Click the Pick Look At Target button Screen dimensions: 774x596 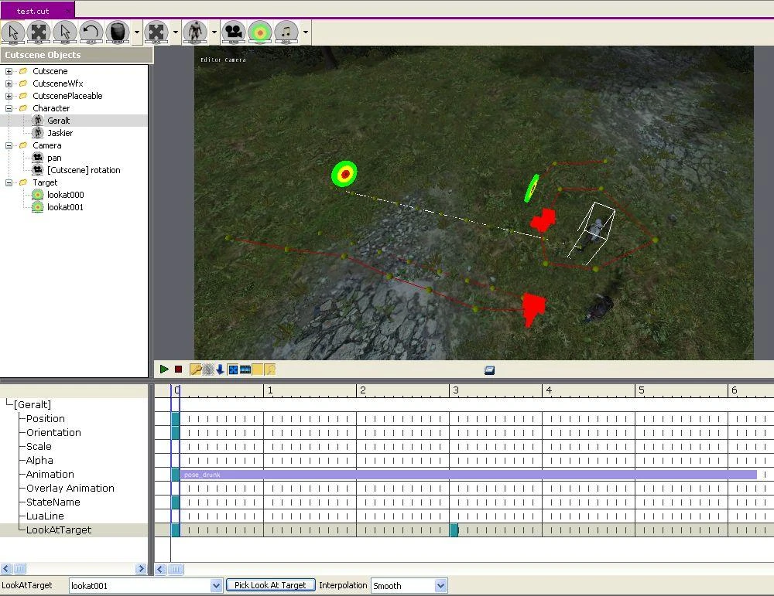(x=270, y=585)
